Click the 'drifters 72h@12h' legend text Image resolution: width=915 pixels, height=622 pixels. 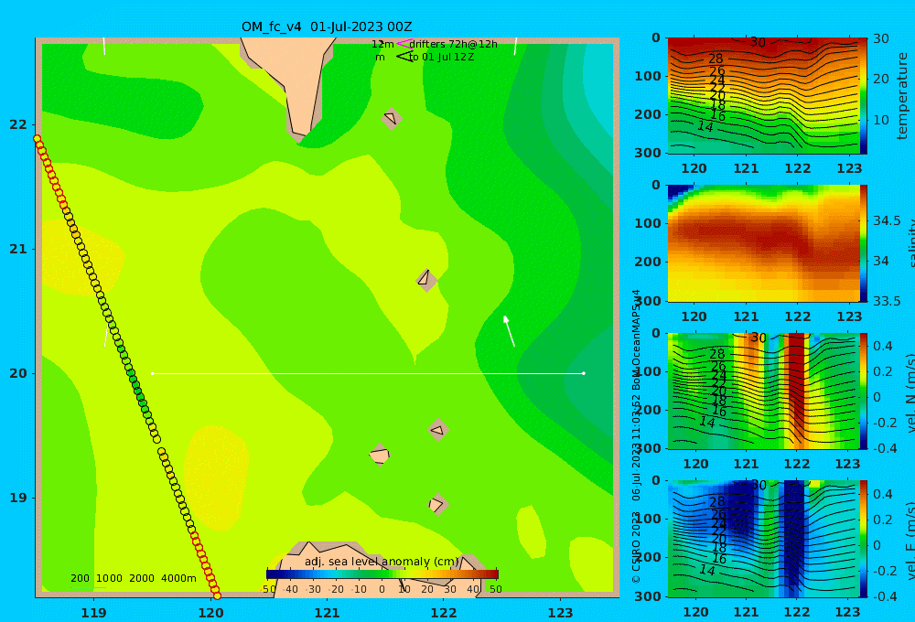454,44
